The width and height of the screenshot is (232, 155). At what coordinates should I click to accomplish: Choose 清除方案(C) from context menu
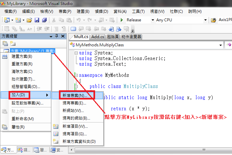pos(26,72)
